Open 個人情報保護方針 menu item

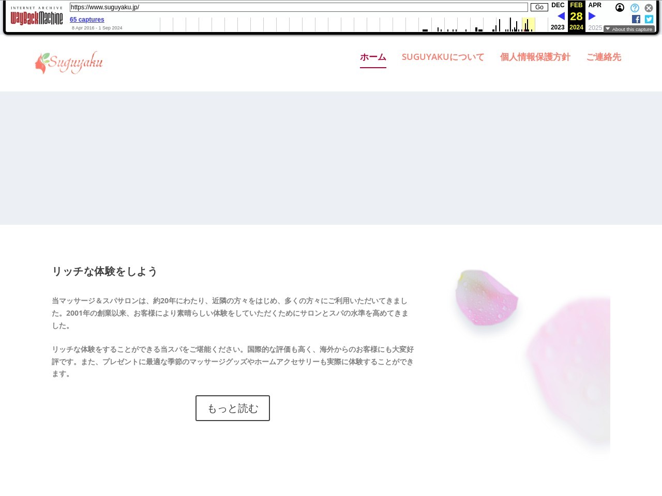pos(535,57)
